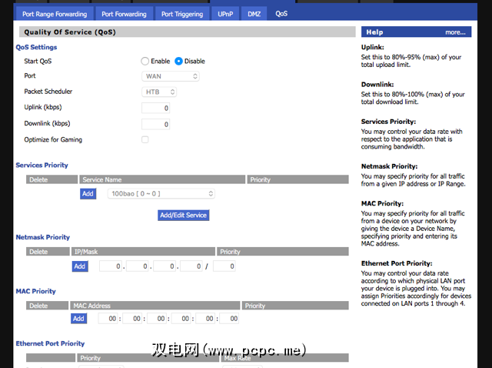Click the third IP octet field
The height and width of the screenshot is (368, 492).
(x=165, y=266)
